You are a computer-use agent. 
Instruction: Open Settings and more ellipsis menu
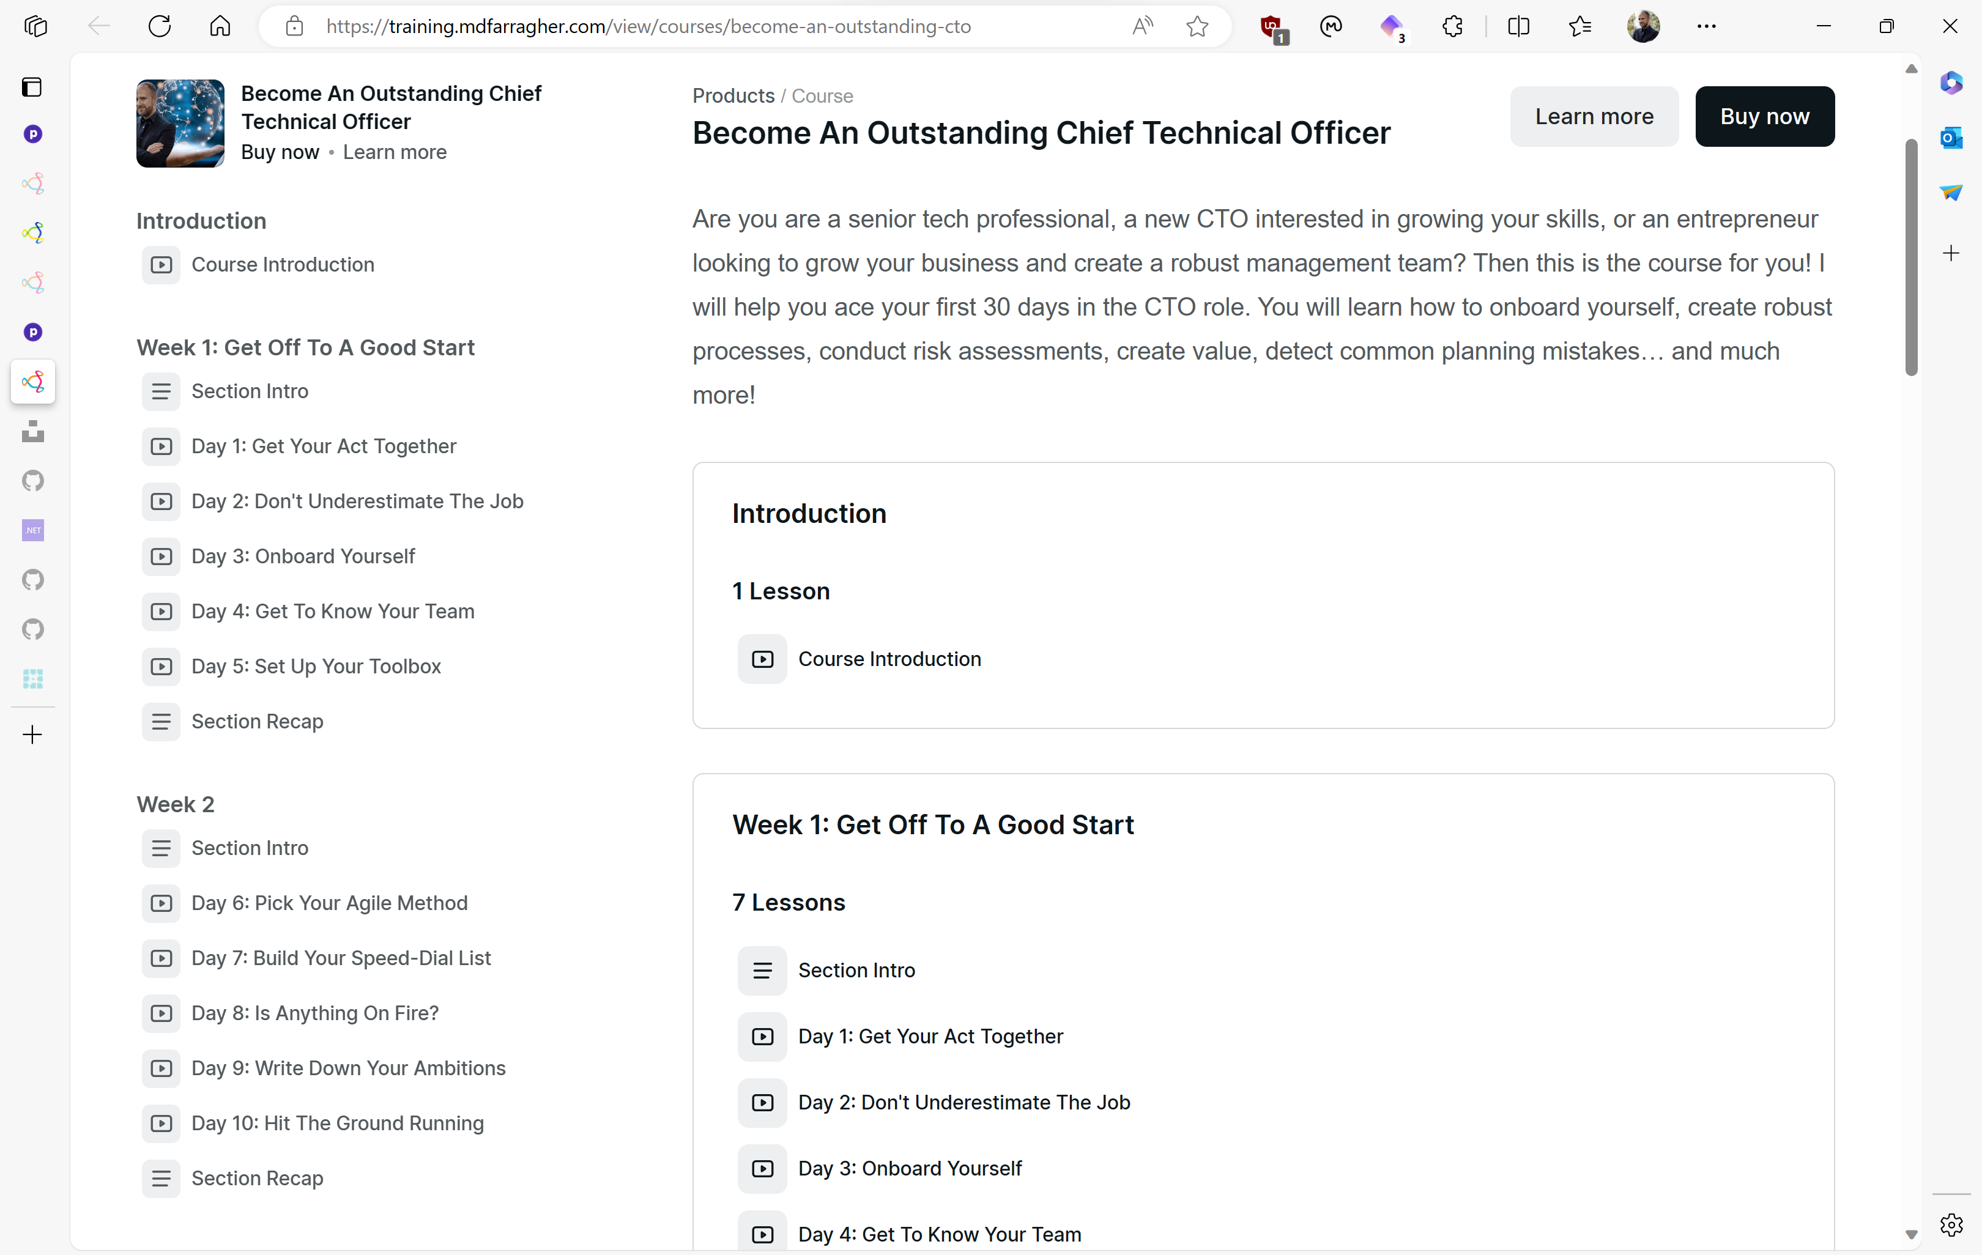1707,26
